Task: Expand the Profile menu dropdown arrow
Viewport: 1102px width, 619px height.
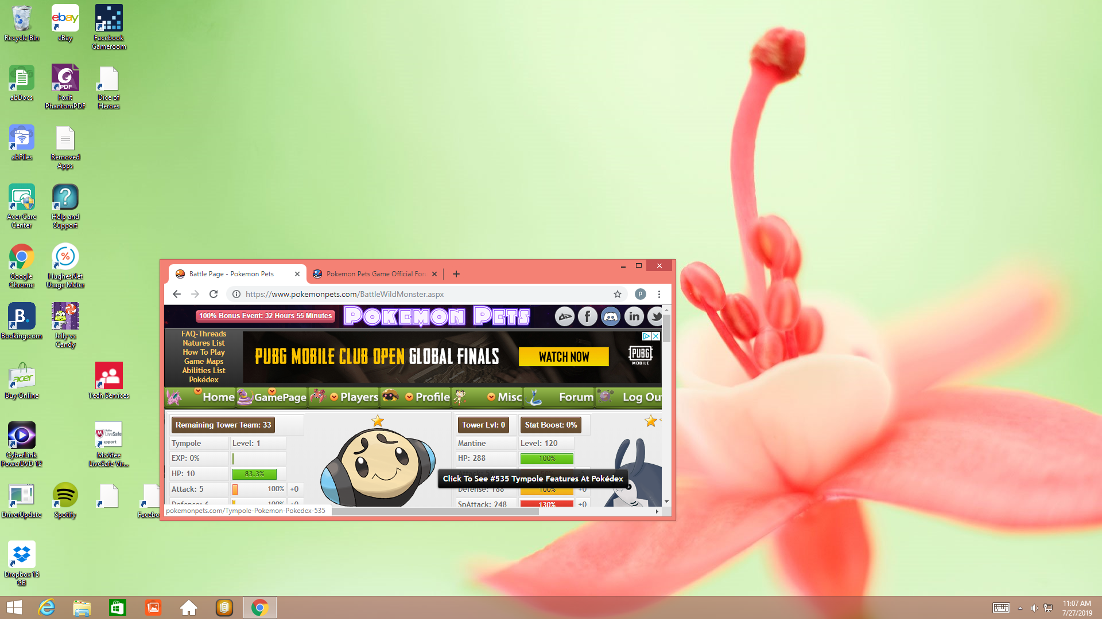Action: pos(409,397)
